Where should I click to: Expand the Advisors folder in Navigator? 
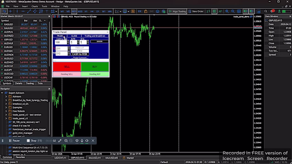(6, 97)
